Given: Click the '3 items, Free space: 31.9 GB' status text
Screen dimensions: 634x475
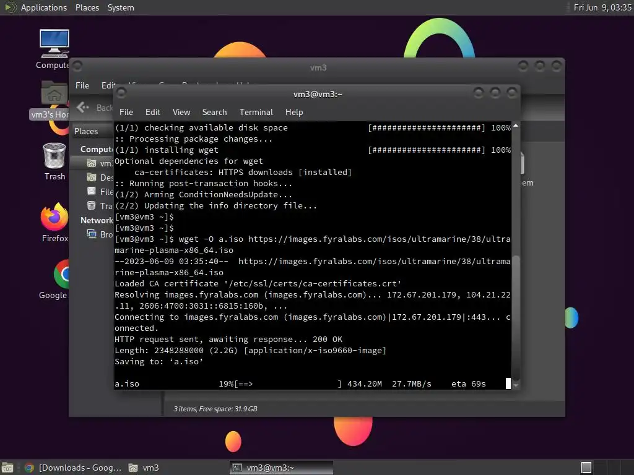Looking at the screenshot, I should point(215,409).
